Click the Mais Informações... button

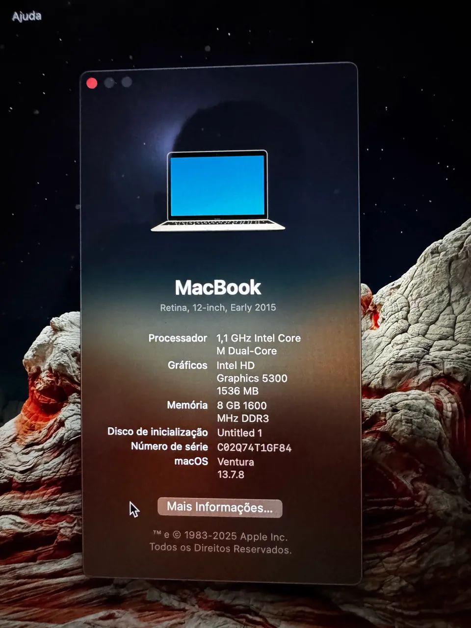pos(220,507)
